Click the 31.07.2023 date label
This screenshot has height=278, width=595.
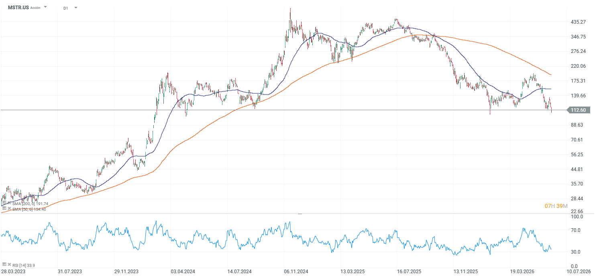tap(69, 272)
